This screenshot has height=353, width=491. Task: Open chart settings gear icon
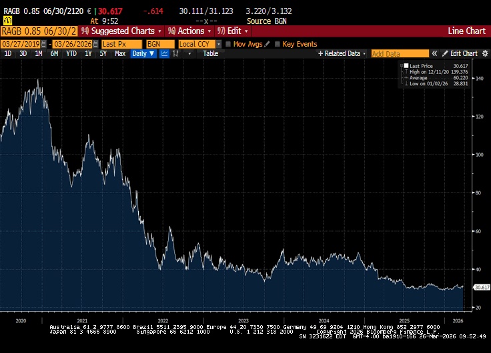(x=485, y=53)
